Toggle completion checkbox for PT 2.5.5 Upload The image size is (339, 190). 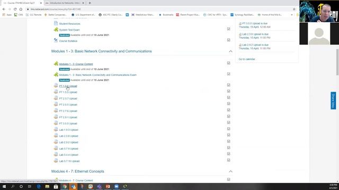coord(228,103)
